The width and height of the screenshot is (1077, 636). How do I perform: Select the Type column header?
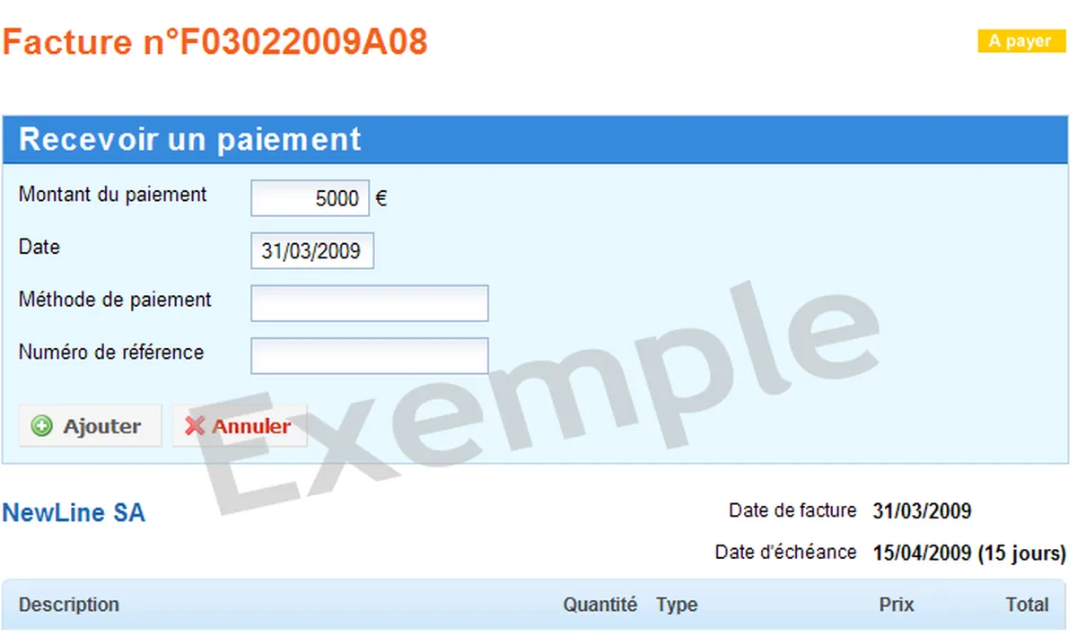pyautogui.click(x=677, y=605)
